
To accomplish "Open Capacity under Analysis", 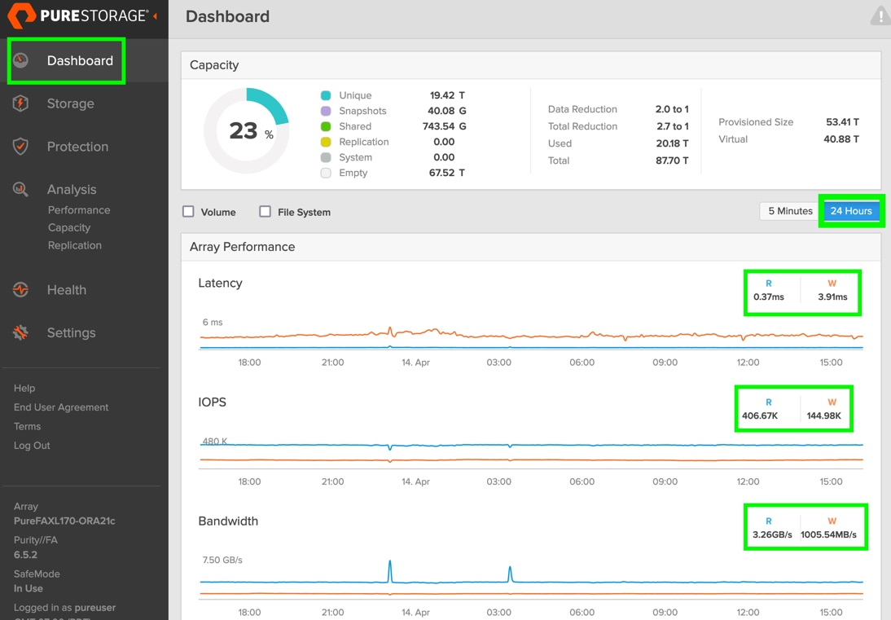I will click(x=69, y=228).
